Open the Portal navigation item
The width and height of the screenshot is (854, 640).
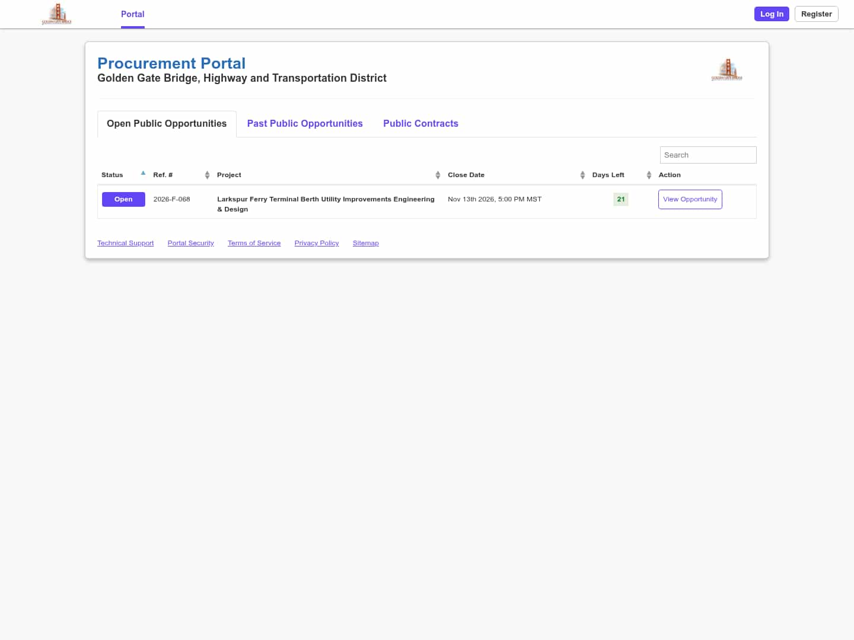132,14
